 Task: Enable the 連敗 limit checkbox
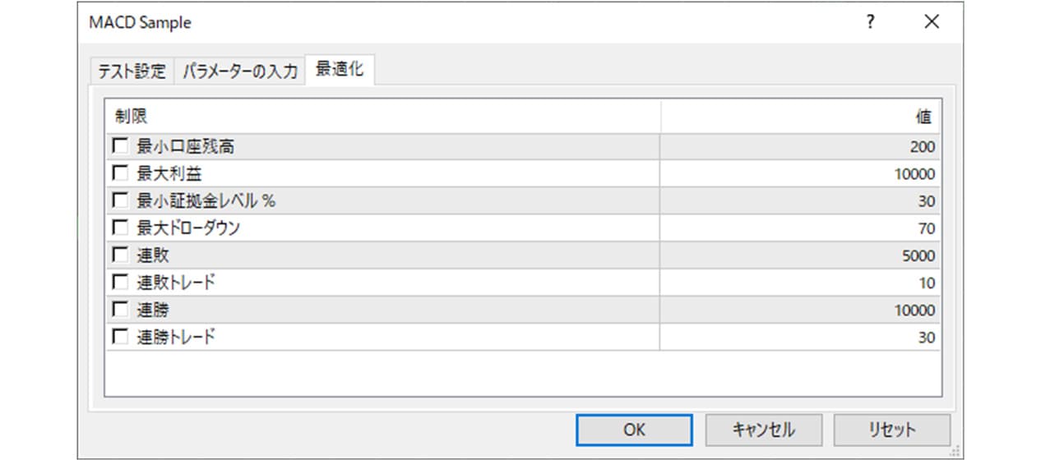120,255
